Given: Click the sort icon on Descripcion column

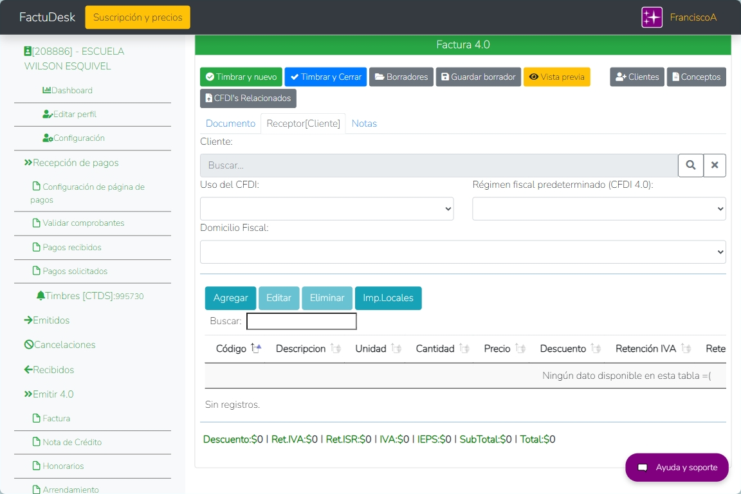Looking at the screenshot, I should 335,349.
